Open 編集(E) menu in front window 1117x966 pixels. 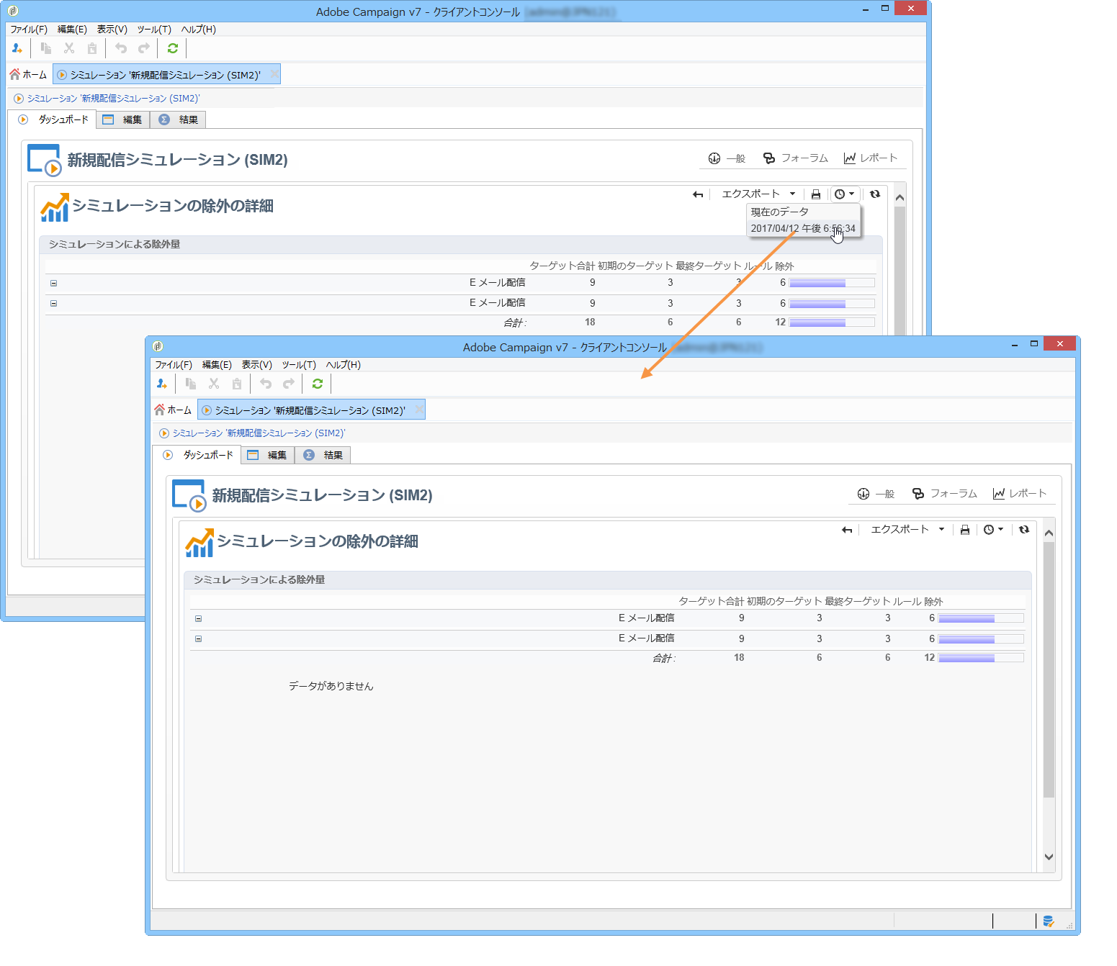point(217,365)
